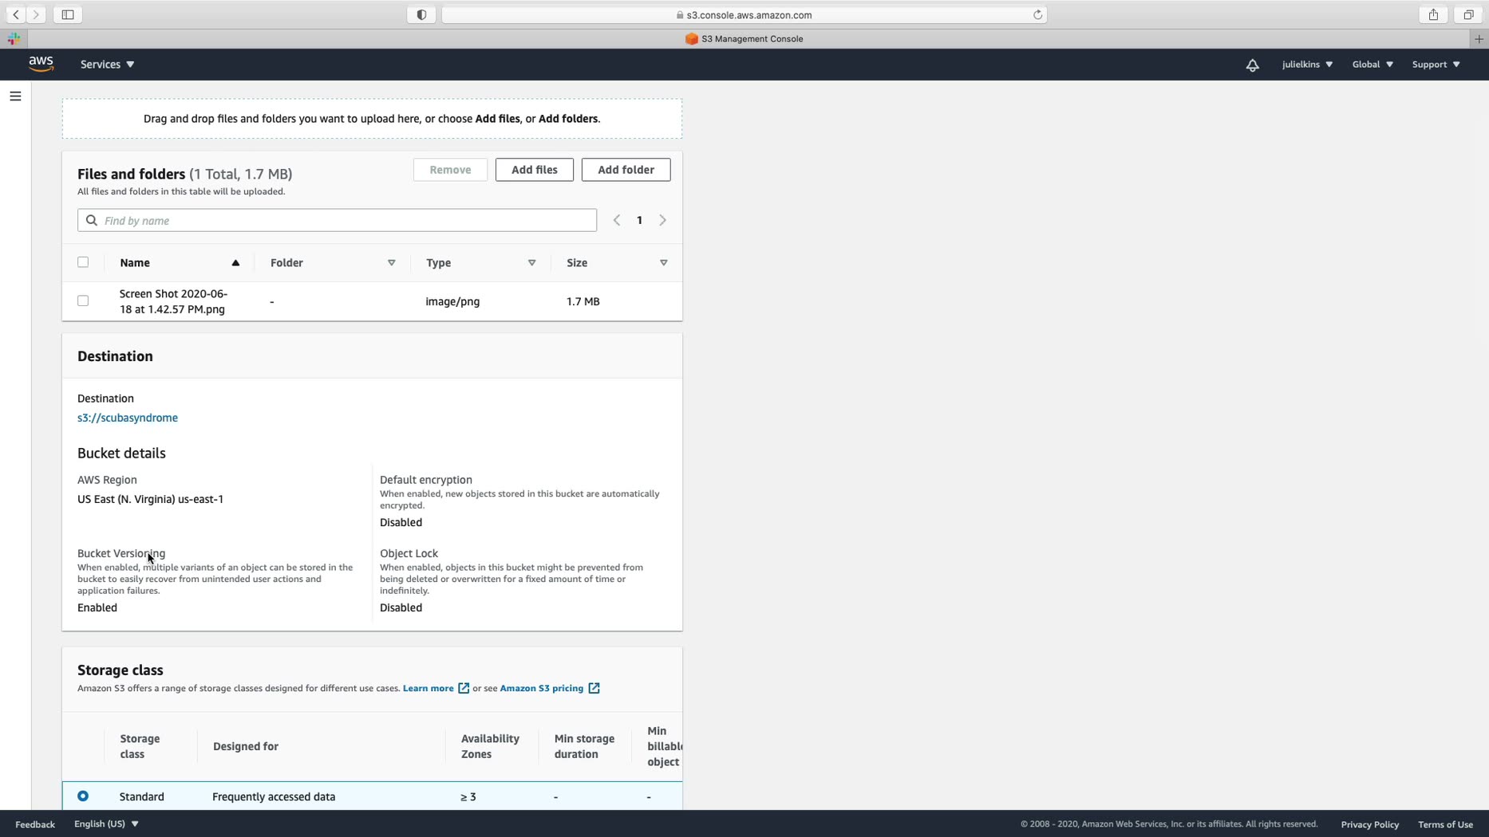Open the AWS home logo
This screenshot has height=837, width=1489.
[41, 64]
